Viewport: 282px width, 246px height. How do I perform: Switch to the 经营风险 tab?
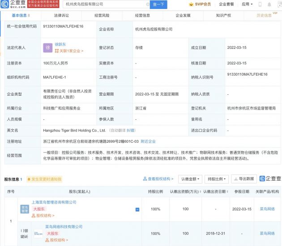pyautogui.click(x=102, y=16)
